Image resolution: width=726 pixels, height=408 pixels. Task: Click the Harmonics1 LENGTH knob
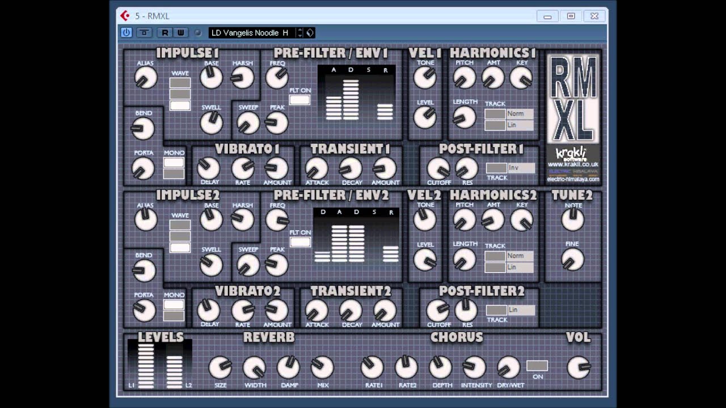tap(465, 117)
